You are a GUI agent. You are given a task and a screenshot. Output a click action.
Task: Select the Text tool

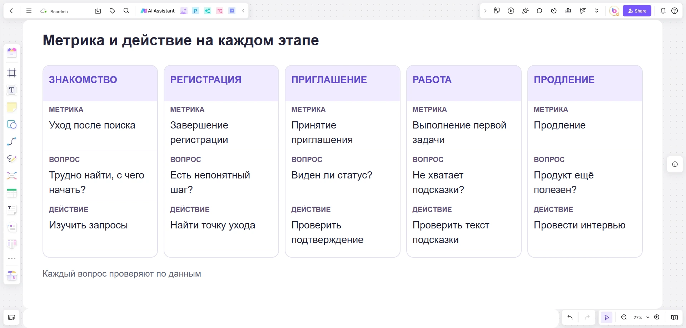click(12, 90)
